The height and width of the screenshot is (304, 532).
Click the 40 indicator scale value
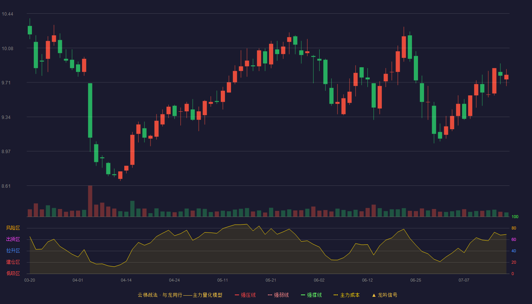click(514, 251)
